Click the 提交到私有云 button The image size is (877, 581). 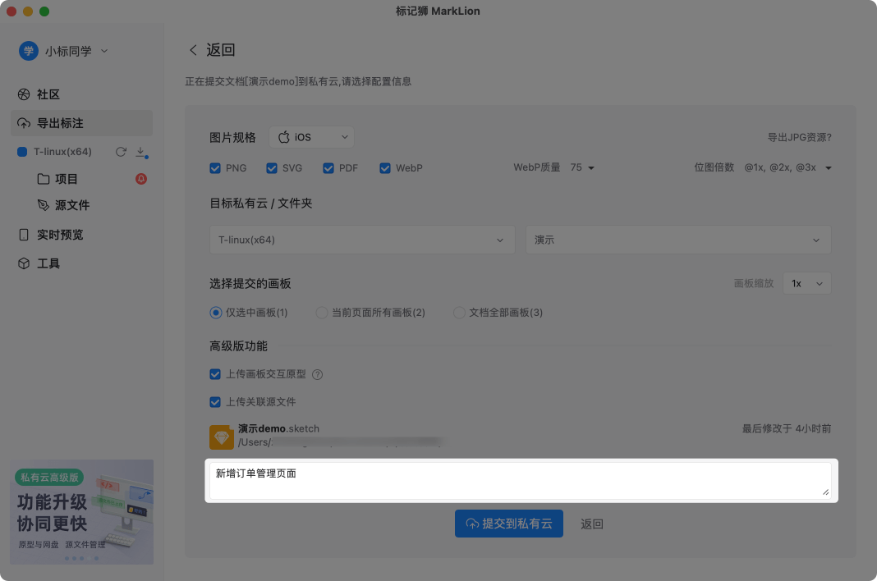[x=508, y=524]
